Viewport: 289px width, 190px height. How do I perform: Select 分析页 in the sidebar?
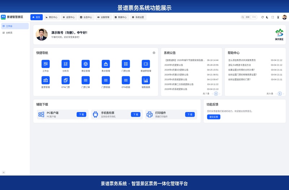[x=15, y=33]
